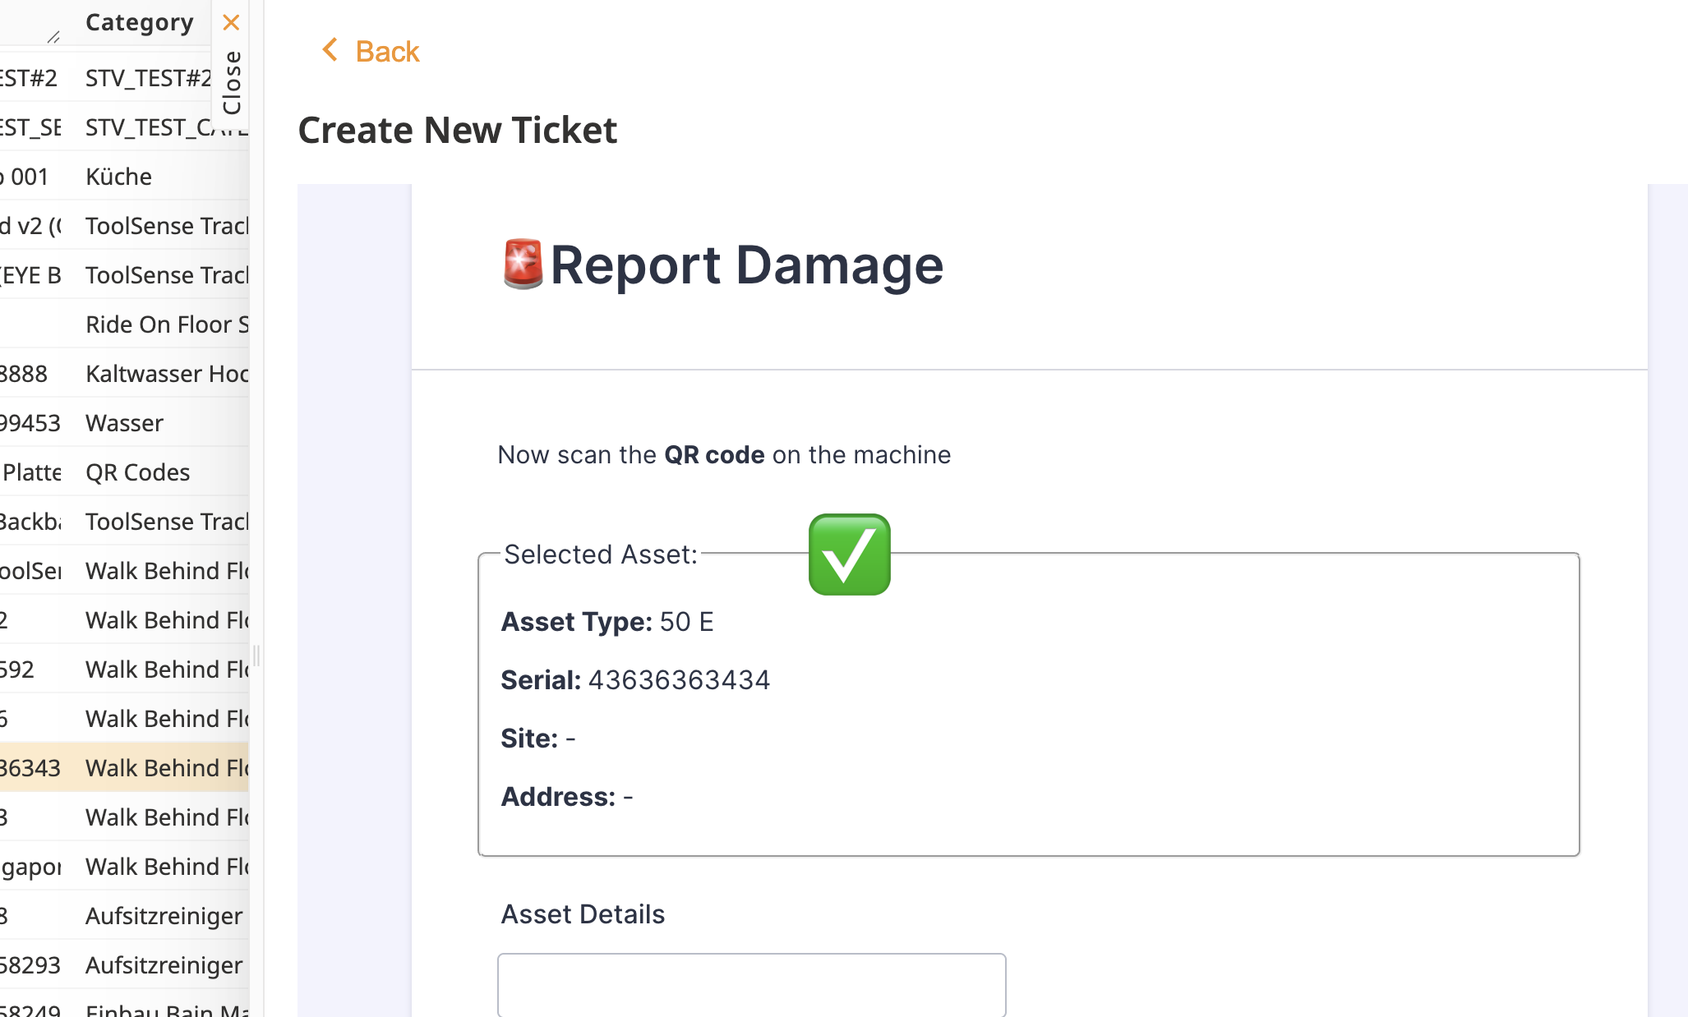This screenshot has width=1688, height=1017.
Task: Click the panel resize divider handle
Action: click(256, 656)
